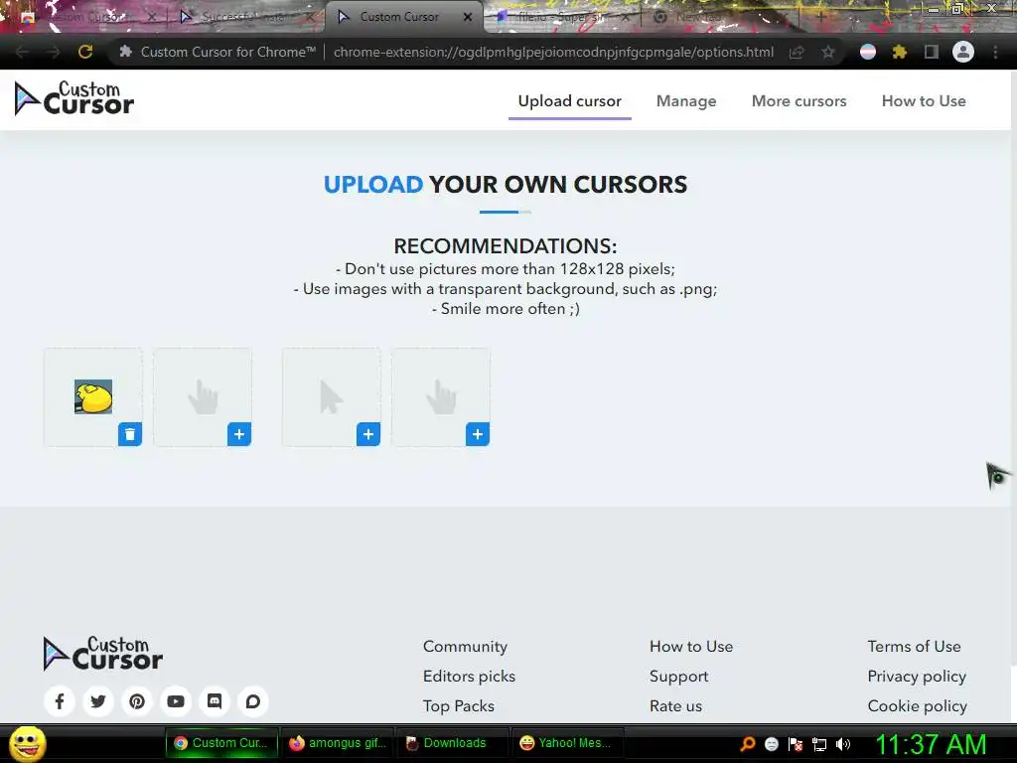Click the Custom Cursor header logo
This screenshot has height=763, width=1017.
pos(73,98)
